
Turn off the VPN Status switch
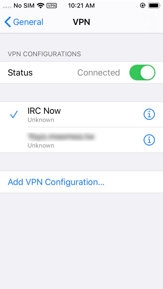pyautogui.click(x=142, y=73)
